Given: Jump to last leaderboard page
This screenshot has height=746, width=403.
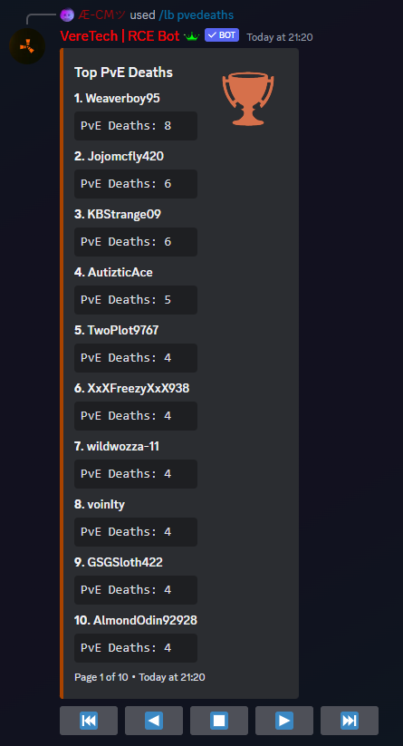Looking at the screenshot, I should (350, 721).
